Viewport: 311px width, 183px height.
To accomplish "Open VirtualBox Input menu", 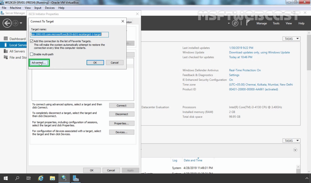I will [x=38, y=8].
